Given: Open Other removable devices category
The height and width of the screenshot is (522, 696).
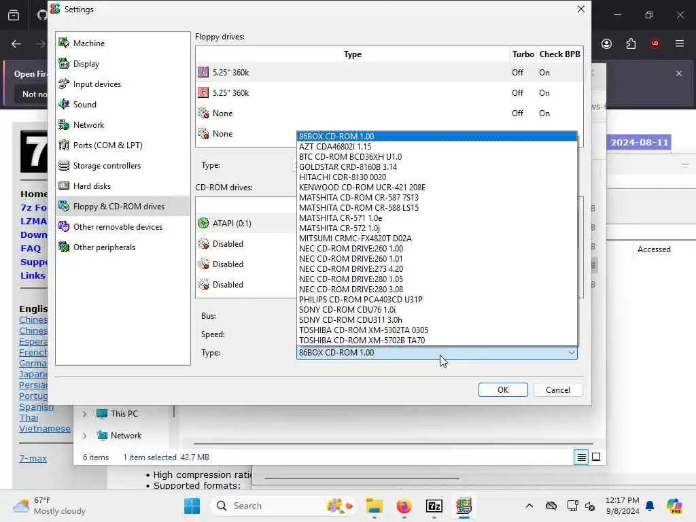Looking at the screenshot, I should coord(123,227).
